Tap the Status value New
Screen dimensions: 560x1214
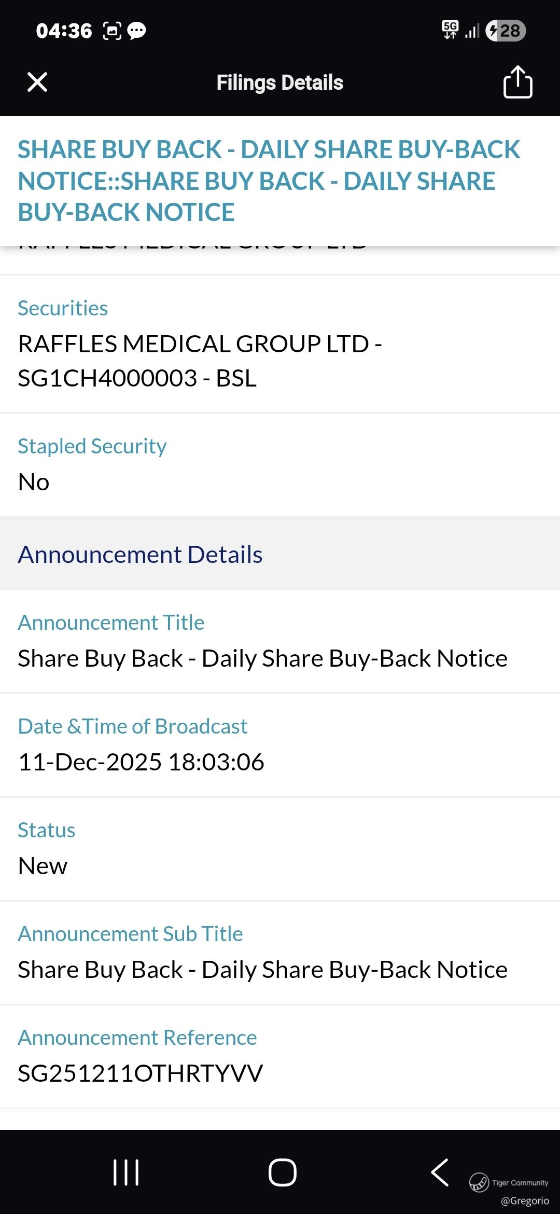(x=43, y=865)
